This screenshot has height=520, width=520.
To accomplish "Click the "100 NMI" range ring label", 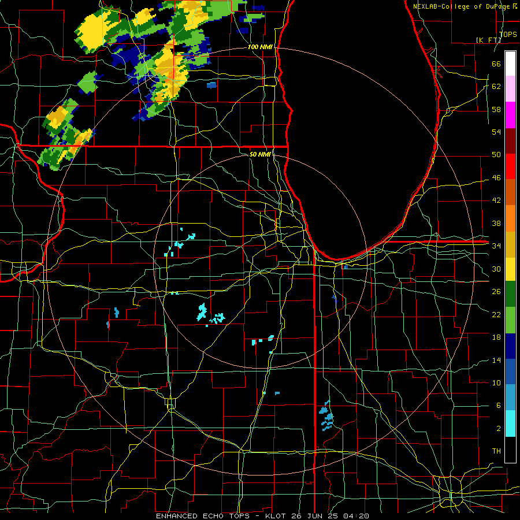I will pos(260,47).
